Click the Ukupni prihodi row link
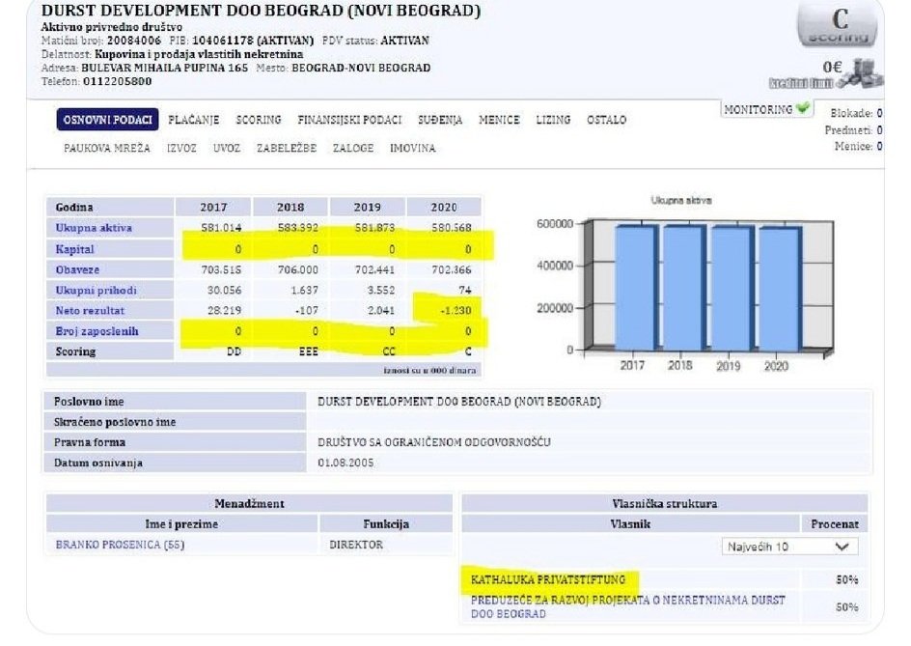The height and width of the screenshot is (646, 911). click(x=96, y=290)
